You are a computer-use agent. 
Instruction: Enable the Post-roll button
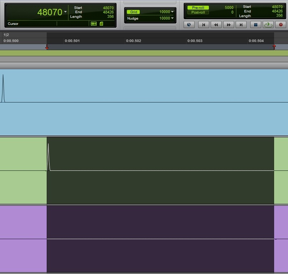tap(198, 12)
